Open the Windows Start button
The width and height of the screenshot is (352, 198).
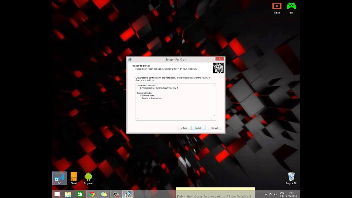57,194
